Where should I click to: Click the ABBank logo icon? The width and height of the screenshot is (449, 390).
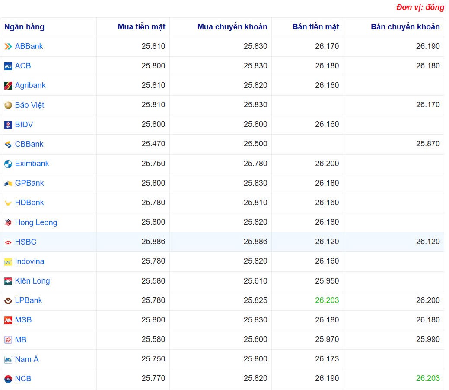pyautogui.click(x=8, y=46)
